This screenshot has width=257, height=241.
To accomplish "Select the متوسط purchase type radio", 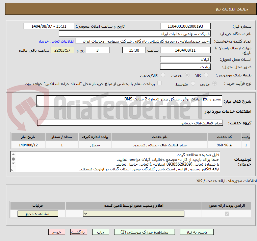I will click(x=193, y=83).
